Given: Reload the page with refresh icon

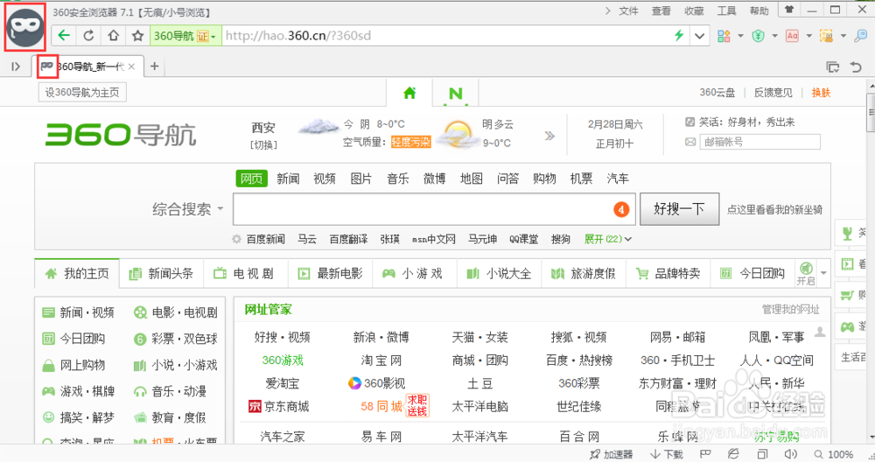Looking at the screenshot, I should (88, 36).
